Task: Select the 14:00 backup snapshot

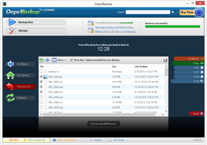Action: [x=189, y=68]
